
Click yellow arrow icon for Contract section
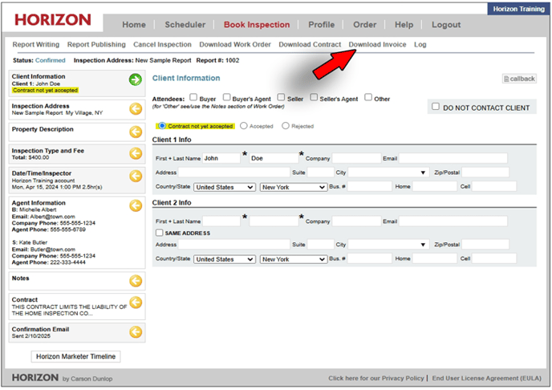tap(136, 303)
